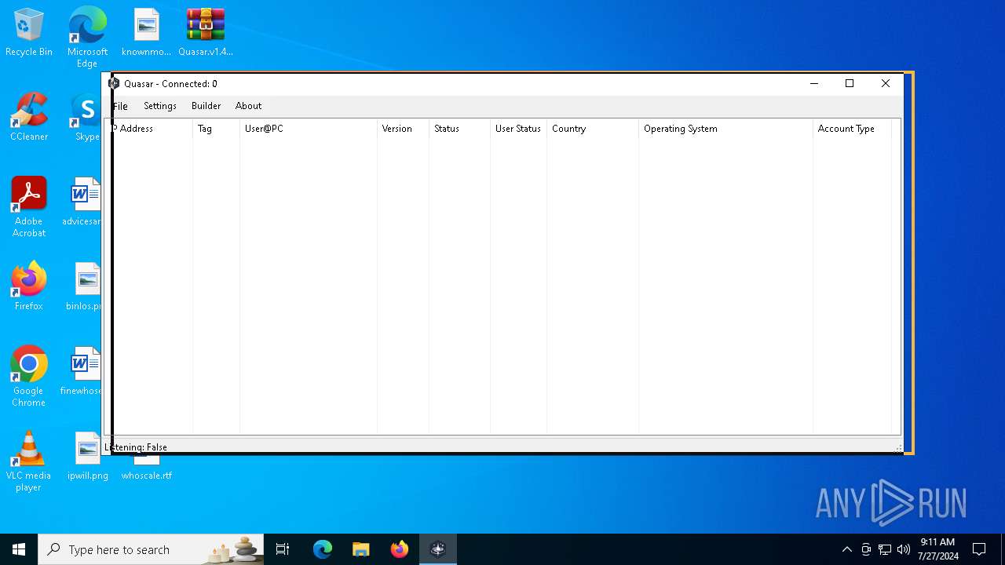Click the Listening: False status text

pos(136,447)
